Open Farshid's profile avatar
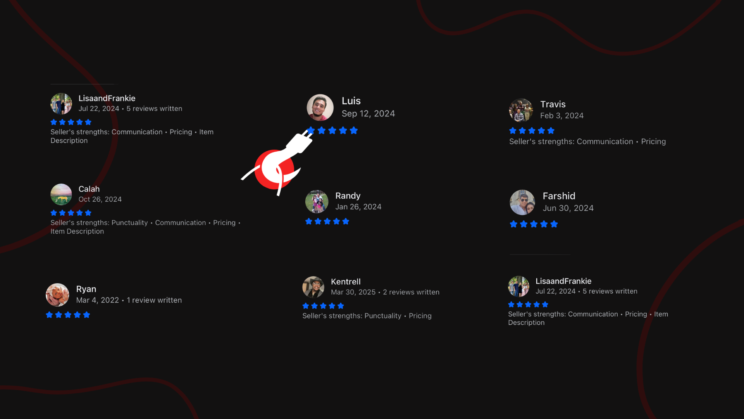 point(522,202)
